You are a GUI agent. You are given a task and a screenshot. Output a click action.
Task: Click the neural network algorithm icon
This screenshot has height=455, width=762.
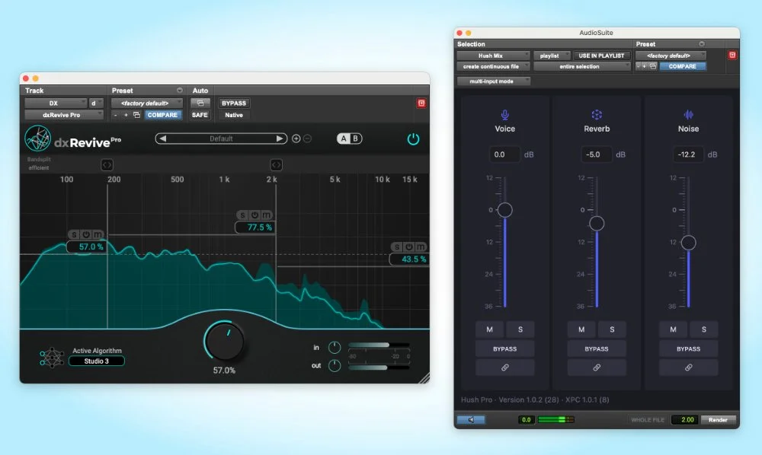pos(52,358)
